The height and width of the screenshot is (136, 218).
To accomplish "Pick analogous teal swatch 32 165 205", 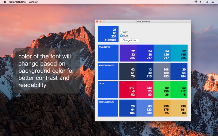I will (179, 53).
